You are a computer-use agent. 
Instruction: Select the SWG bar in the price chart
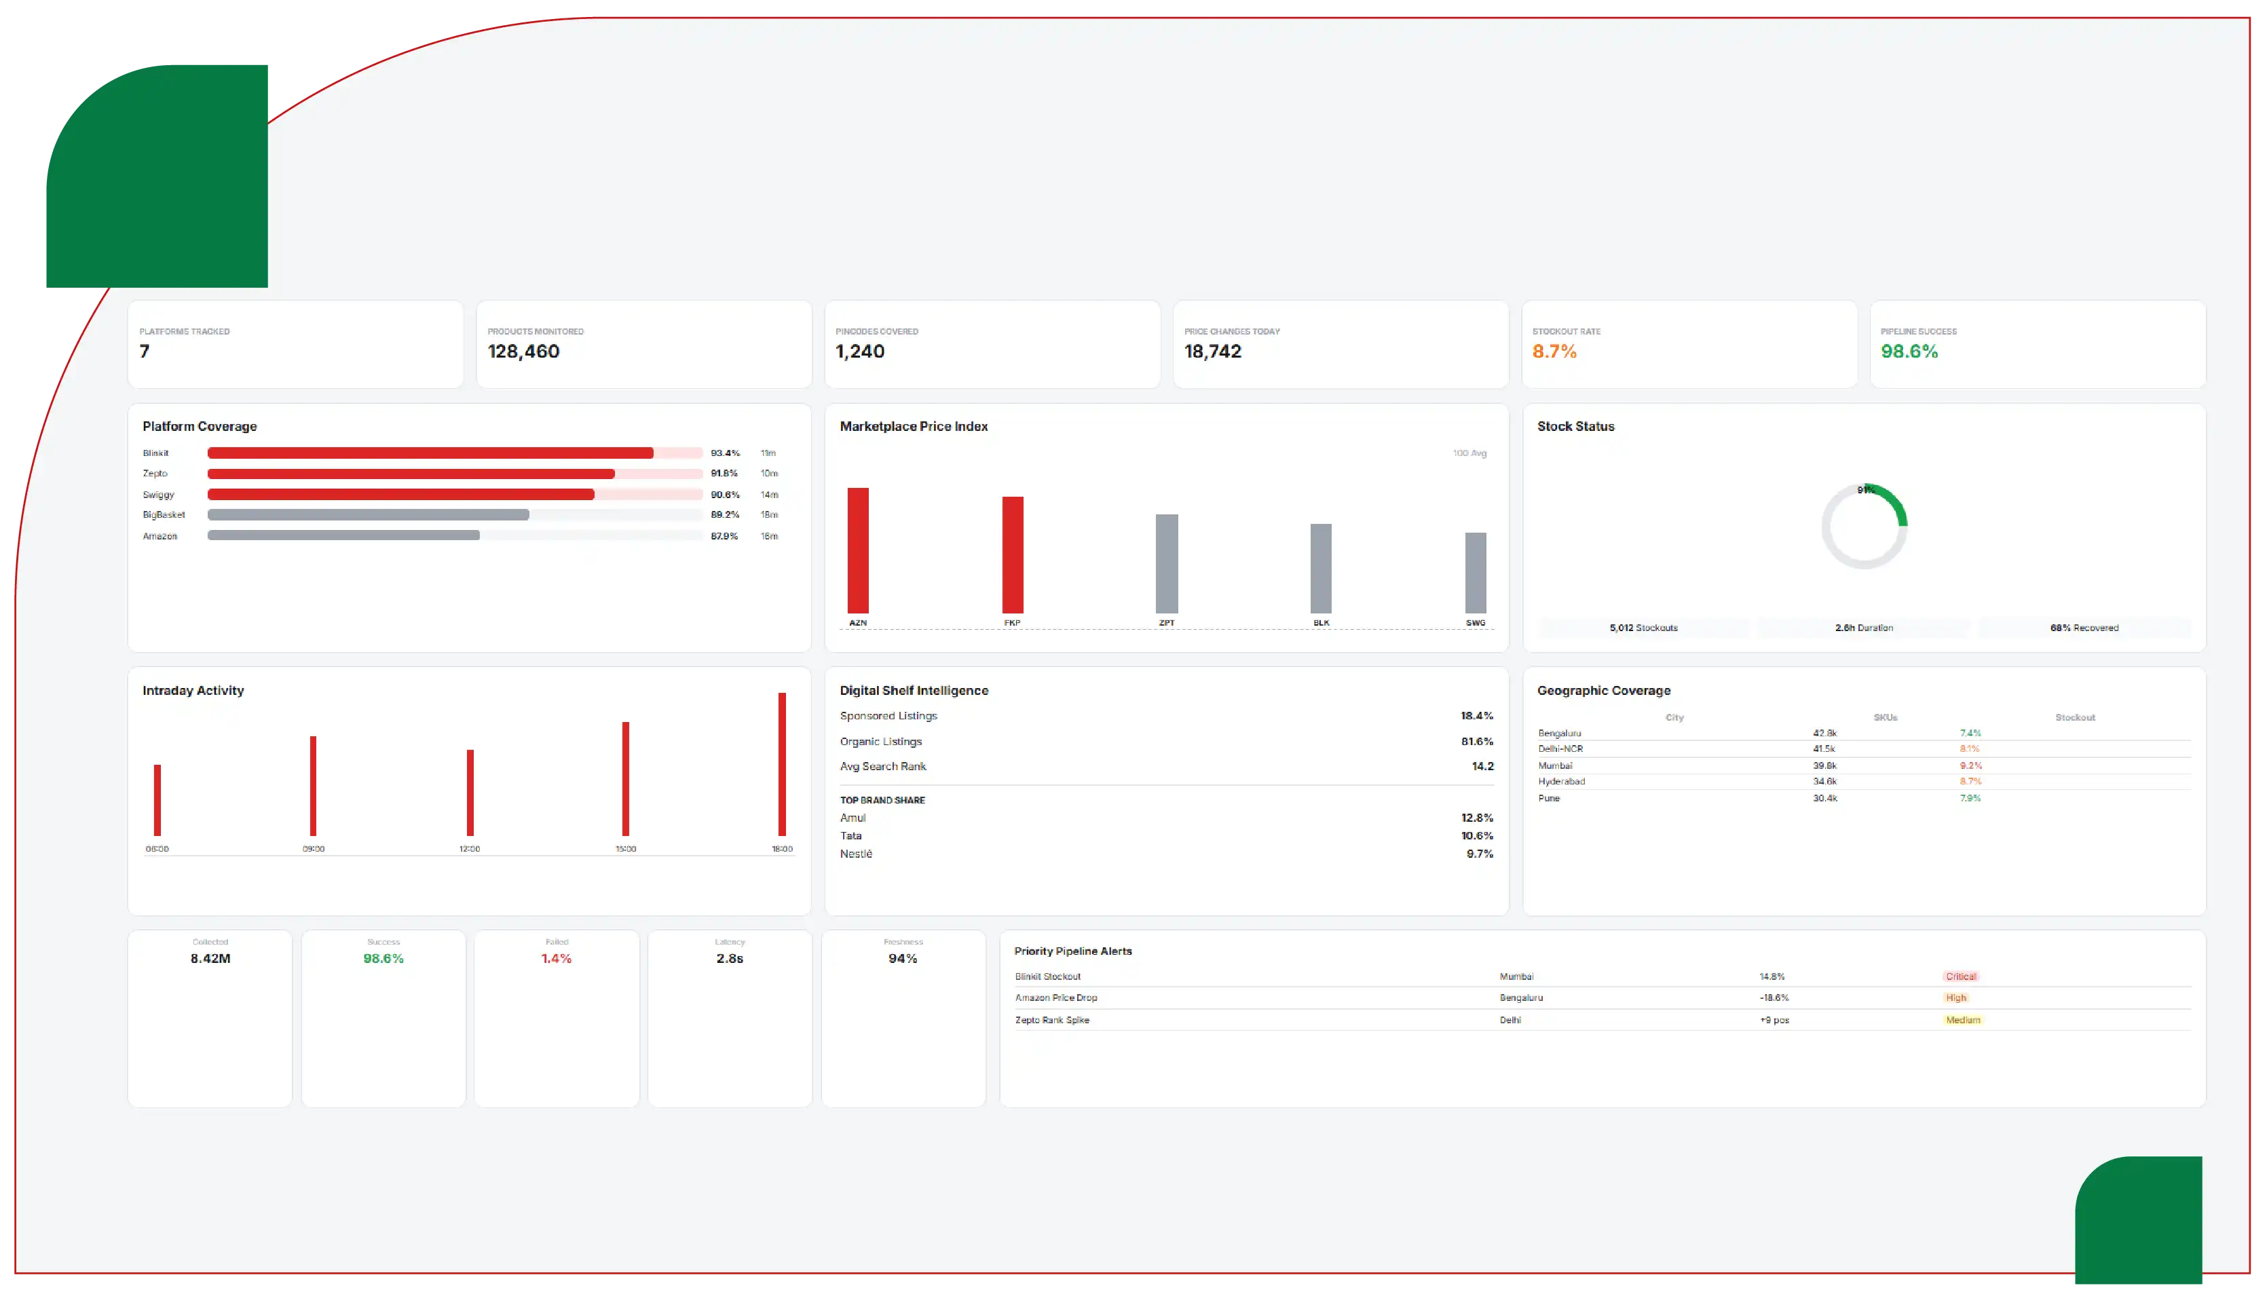[x=1475, y=572]
